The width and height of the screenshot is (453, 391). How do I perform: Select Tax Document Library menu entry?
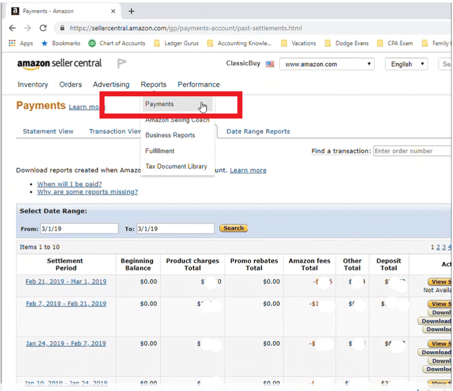point(177,166)
